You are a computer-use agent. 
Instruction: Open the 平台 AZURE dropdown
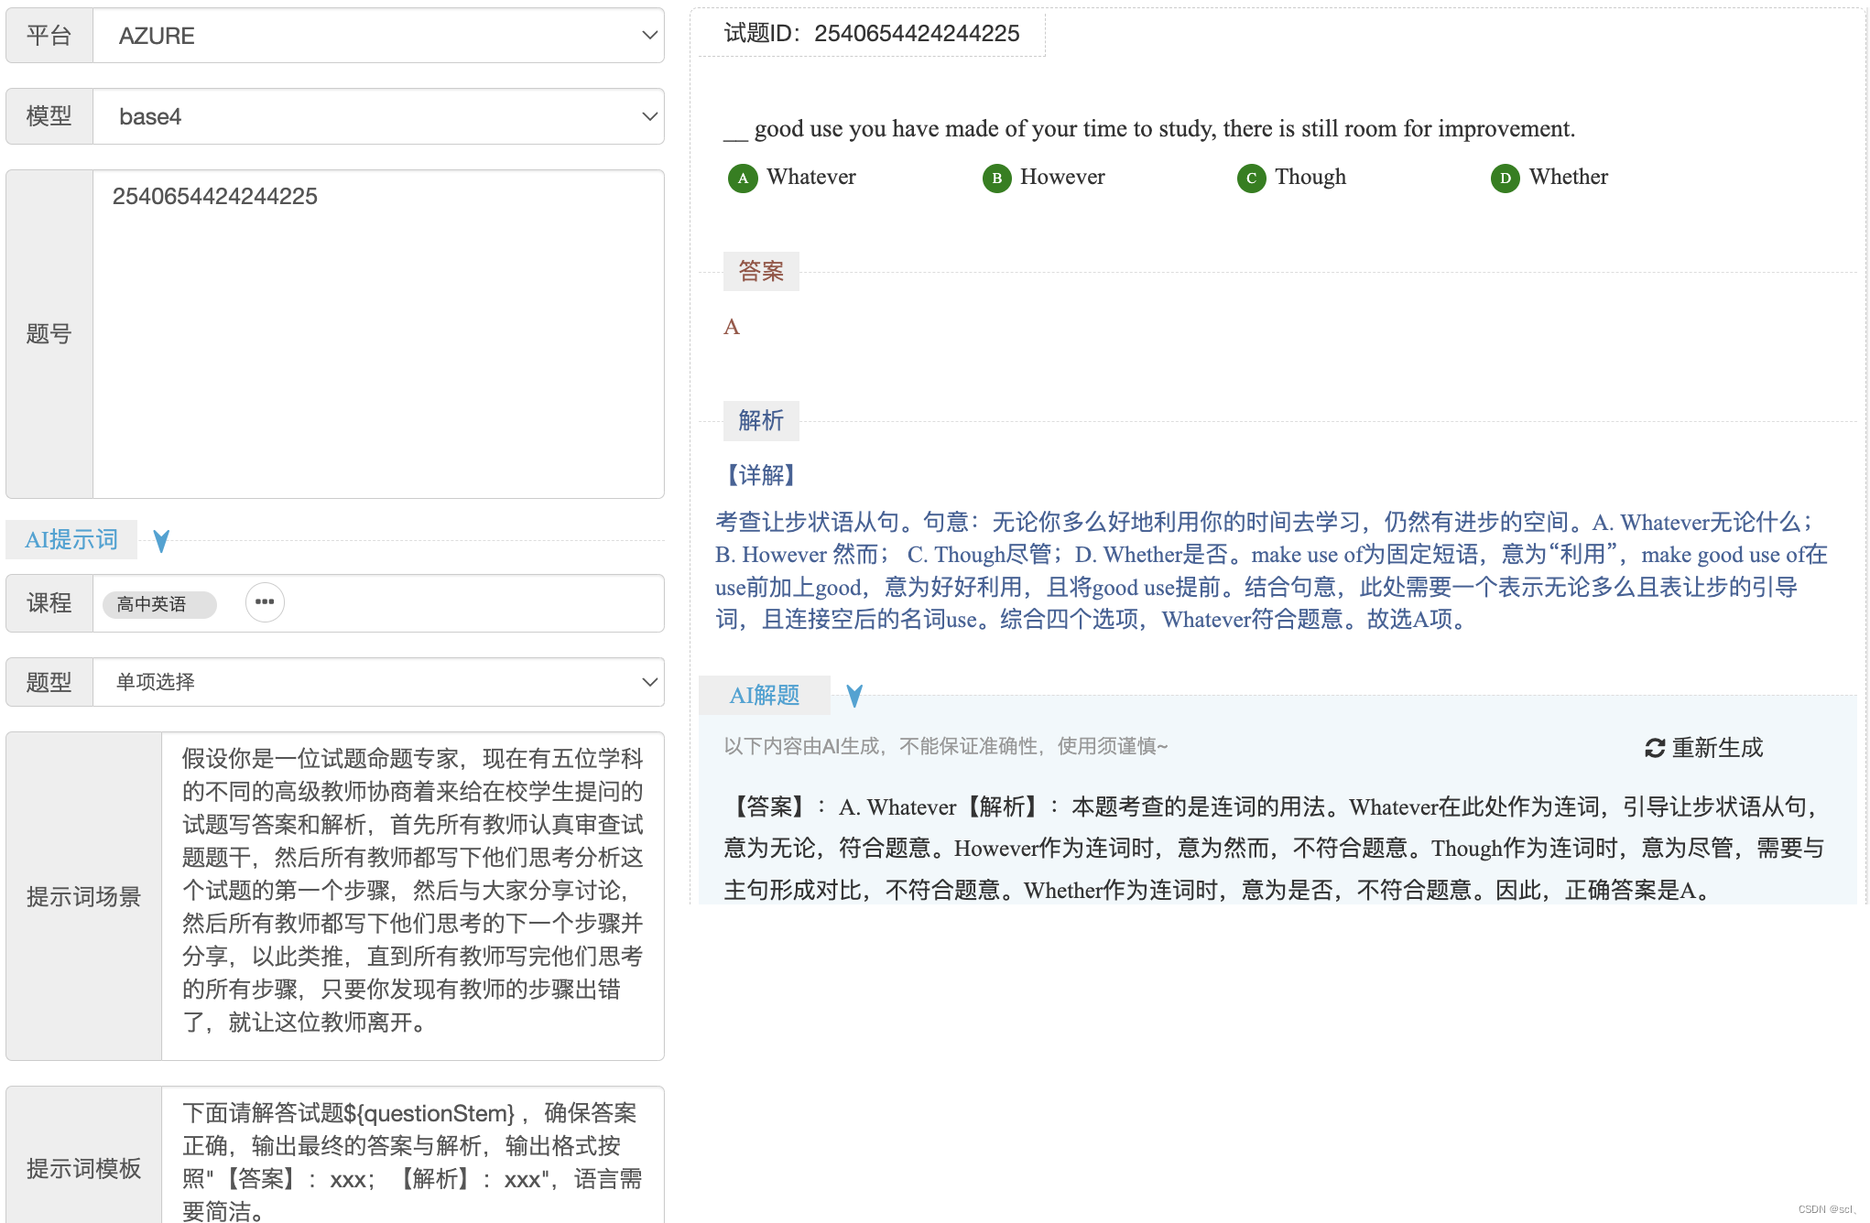pyautogui.click(x=378, y=36)
